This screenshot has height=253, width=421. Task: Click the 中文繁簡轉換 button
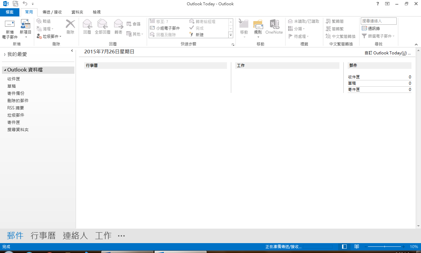[x=340, y=36]
